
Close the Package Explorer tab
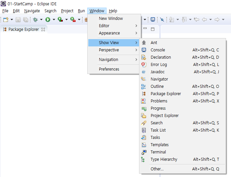point(43,29)
